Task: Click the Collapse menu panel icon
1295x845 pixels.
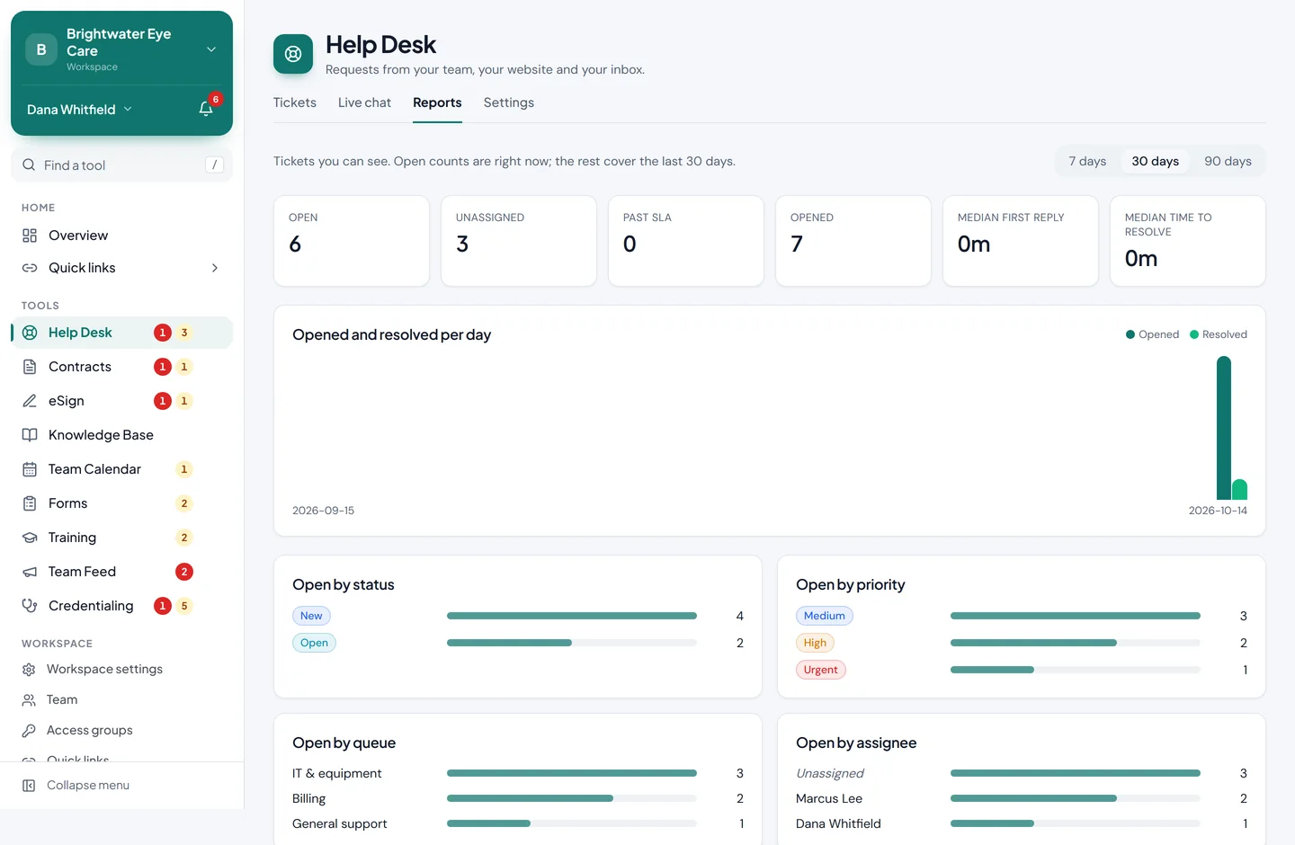Action: click(x=29, y=786)
